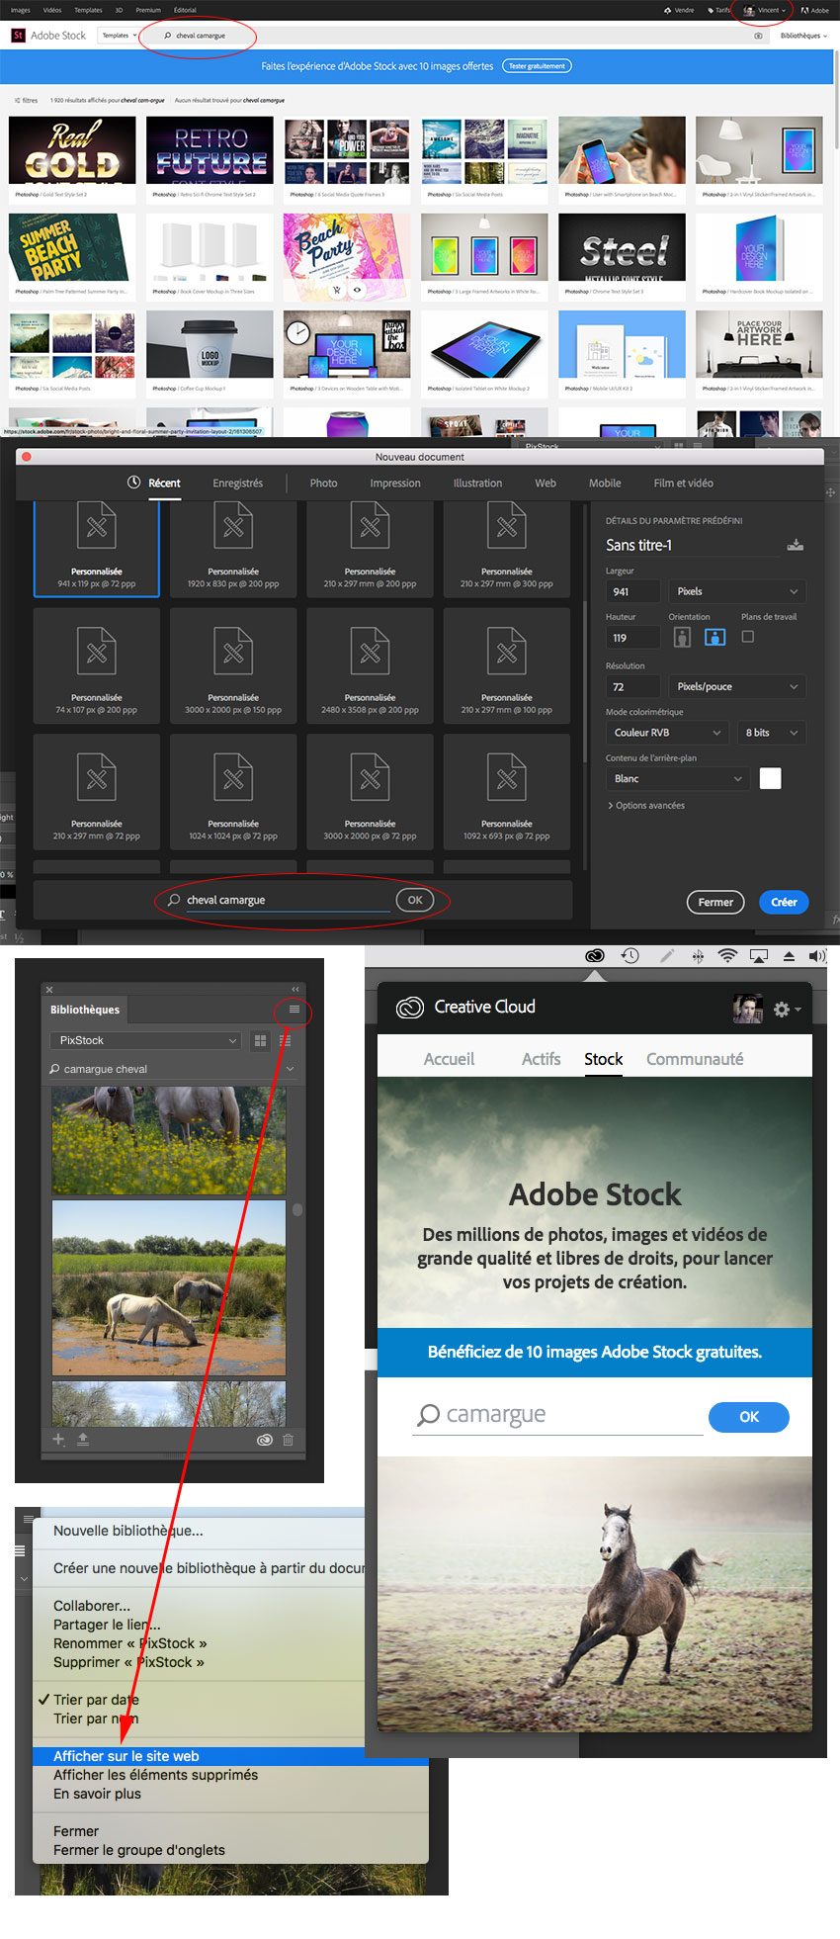Open the Couleur RVB mode dropdown

pos(667,733)
